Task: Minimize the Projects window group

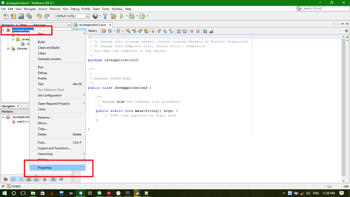Action: 69,25
